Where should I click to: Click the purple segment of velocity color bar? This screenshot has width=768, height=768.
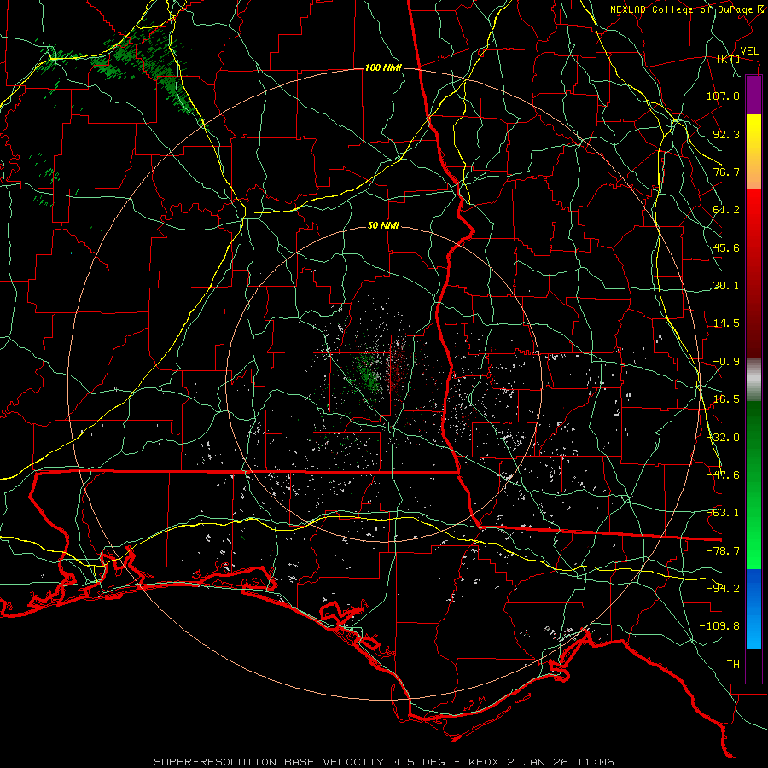click(x=753, y=95)
